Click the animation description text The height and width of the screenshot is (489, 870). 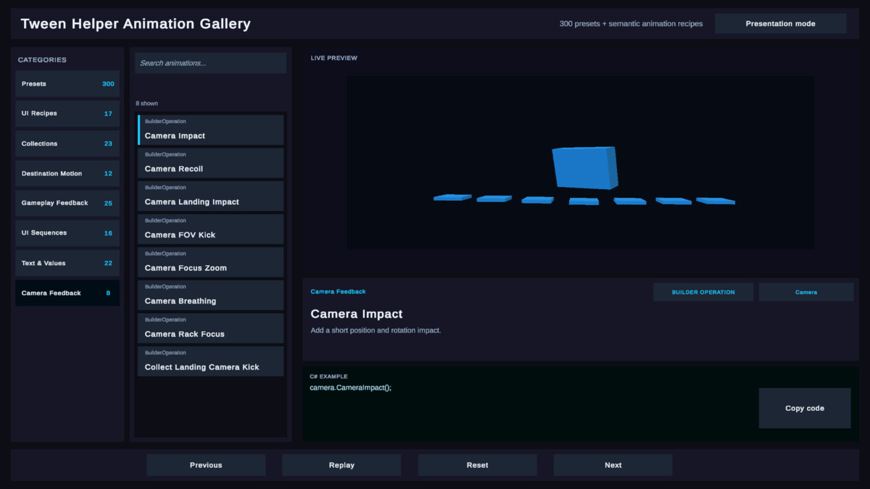pyautogui.click(x=376, y=330)
